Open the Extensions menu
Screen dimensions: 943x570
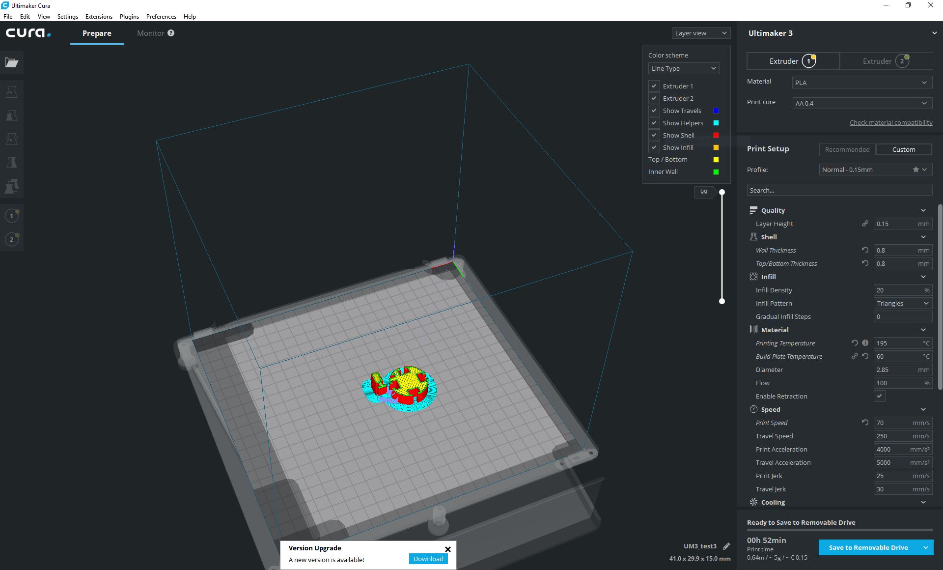pos(99,16)
